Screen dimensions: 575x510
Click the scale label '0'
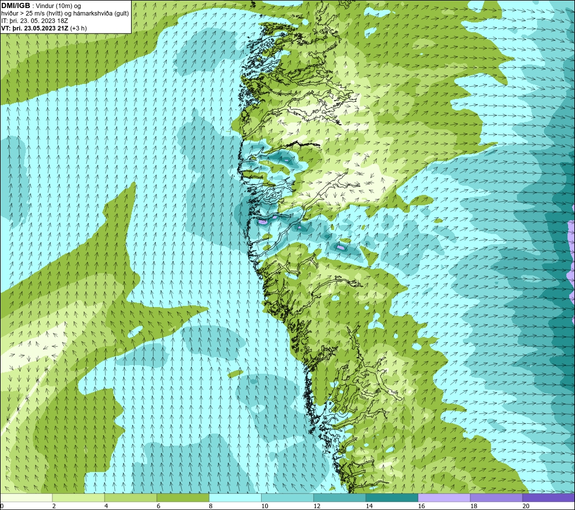pyautogui.click(x=2, y=507)
